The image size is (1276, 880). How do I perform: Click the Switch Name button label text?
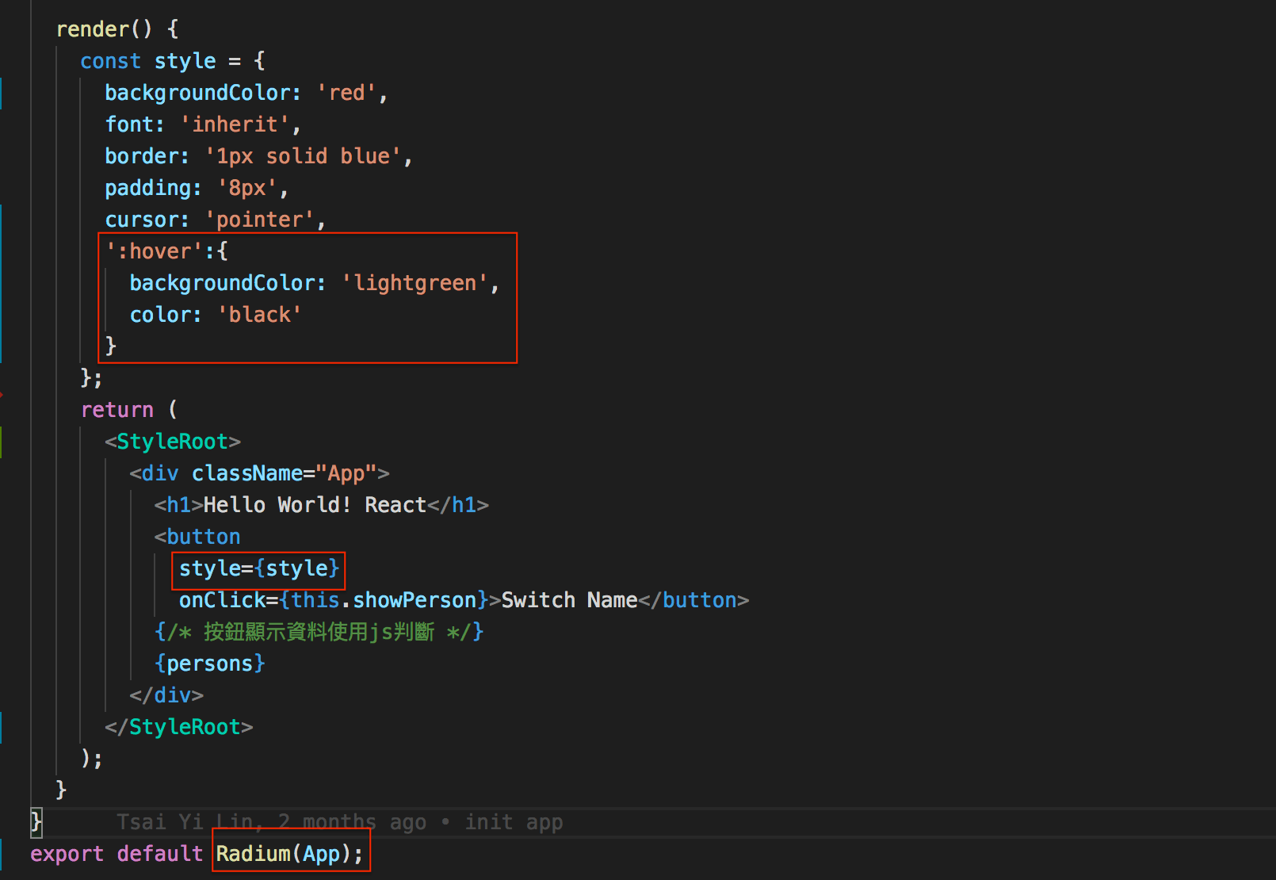[x=567, y=600]
